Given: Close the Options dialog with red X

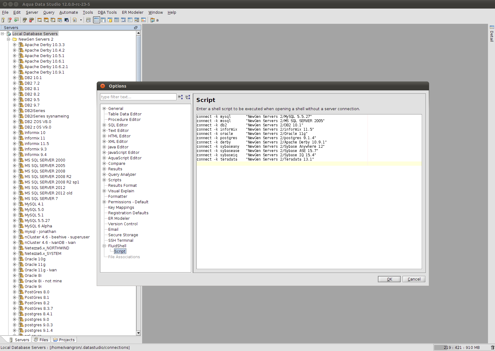Looking at the screenshot, I should [x=103, y=86].
